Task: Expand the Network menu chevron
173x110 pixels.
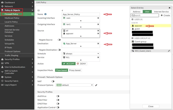Action: 32,6
